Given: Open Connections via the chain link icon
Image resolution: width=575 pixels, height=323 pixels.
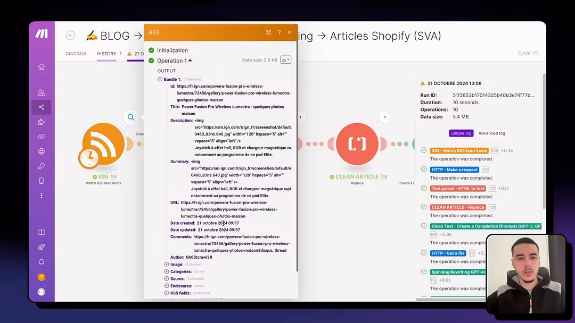Looking at the screenshot, I should tap(42, 137).
